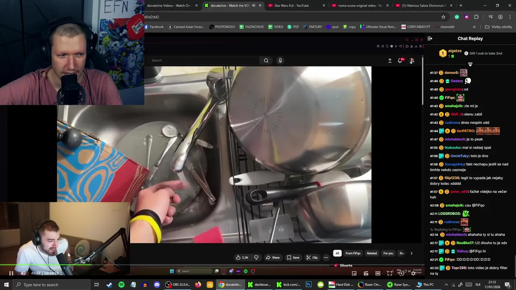
Task: Open the Hard Disk taskbar item
Action: point(341,285)
